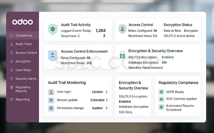Viewport: 214px width, 133px height.
Task: Click 'Roles Configured 46' in the Access Control card
Action: pos(143,31)
